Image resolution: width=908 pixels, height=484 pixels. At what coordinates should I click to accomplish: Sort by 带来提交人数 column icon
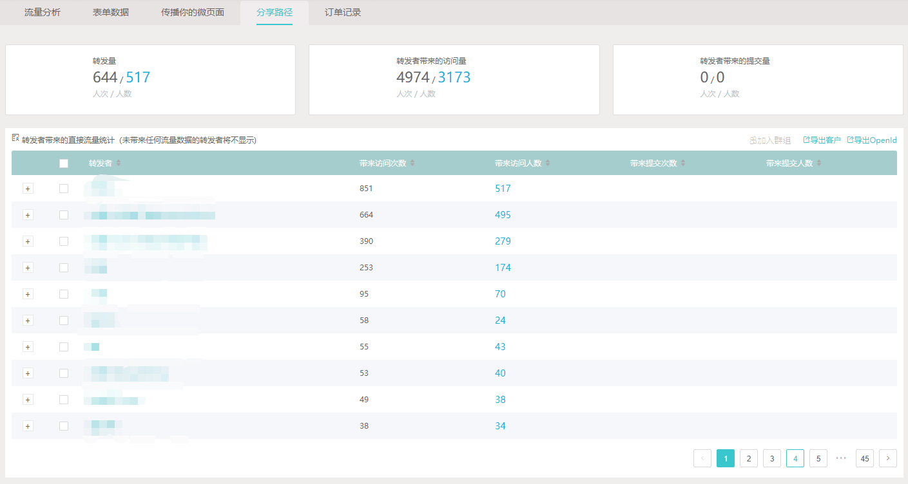[x=819, y=163]
